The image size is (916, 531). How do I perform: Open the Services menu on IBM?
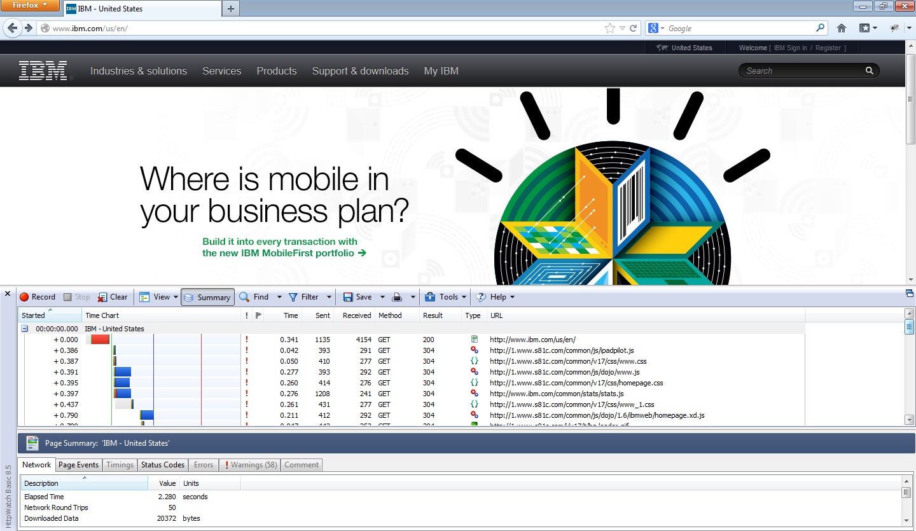point(222,71)
